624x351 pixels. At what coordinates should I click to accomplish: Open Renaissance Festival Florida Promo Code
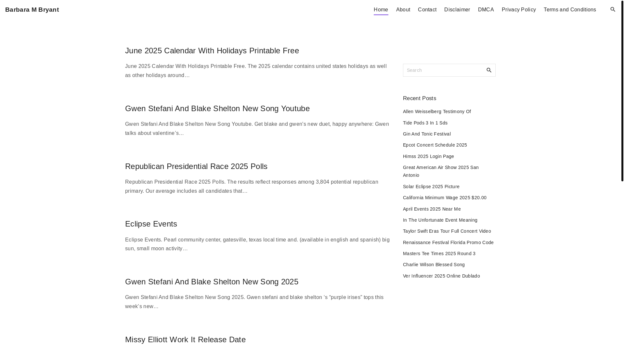pos(448,242)
